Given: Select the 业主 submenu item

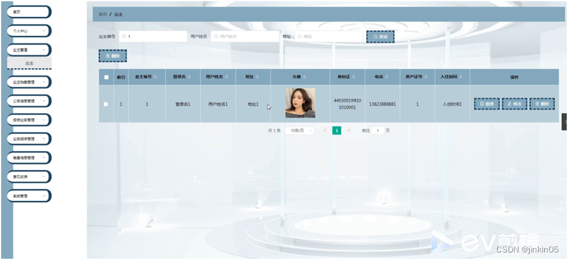Looking at the screenshot, I should point(30,63).
